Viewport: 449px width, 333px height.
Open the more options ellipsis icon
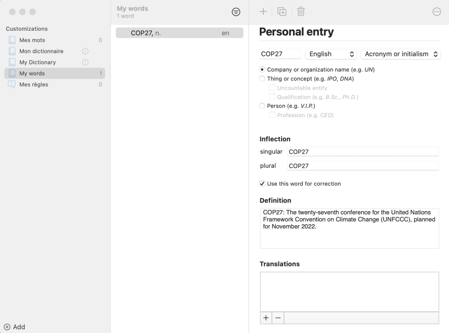point(436,12)
